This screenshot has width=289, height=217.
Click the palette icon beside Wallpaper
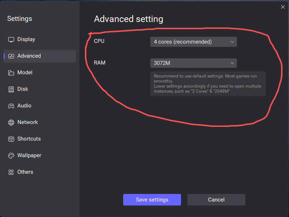pyautogui.click(x=11, y=156)
